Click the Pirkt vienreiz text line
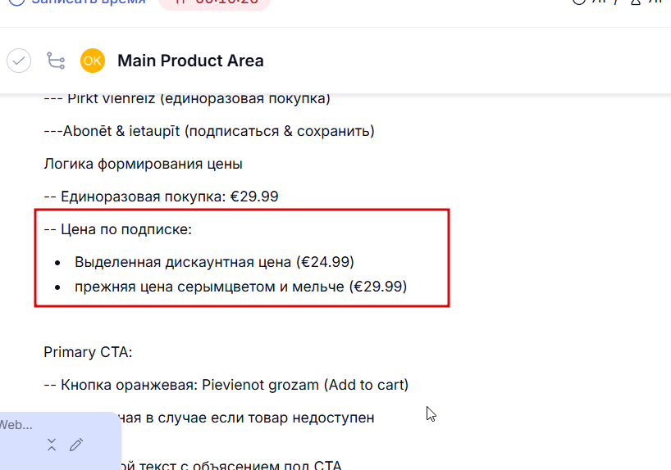The image size is (671, 470). [x=187, y=99]
